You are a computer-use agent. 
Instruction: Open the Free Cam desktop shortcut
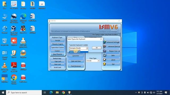click(x=14, y=5)
